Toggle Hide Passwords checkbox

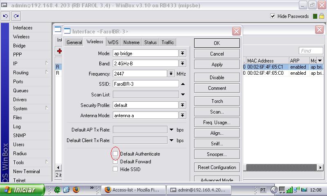click(x=273, y=16)
